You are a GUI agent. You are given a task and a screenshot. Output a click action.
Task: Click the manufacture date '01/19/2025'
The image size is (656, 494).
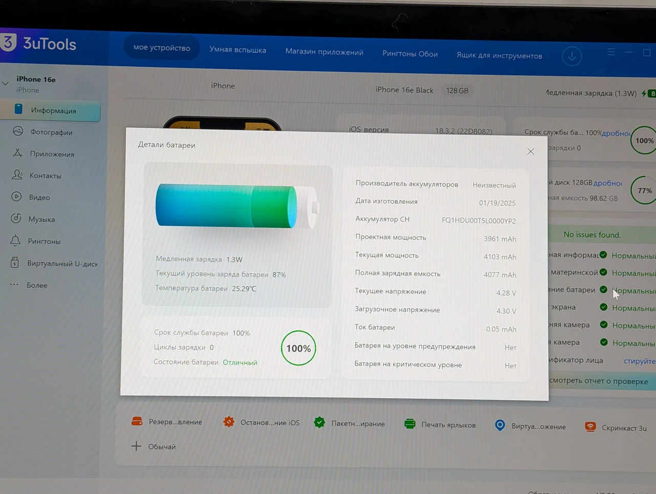pyautogui.click(x=497, y=203)
